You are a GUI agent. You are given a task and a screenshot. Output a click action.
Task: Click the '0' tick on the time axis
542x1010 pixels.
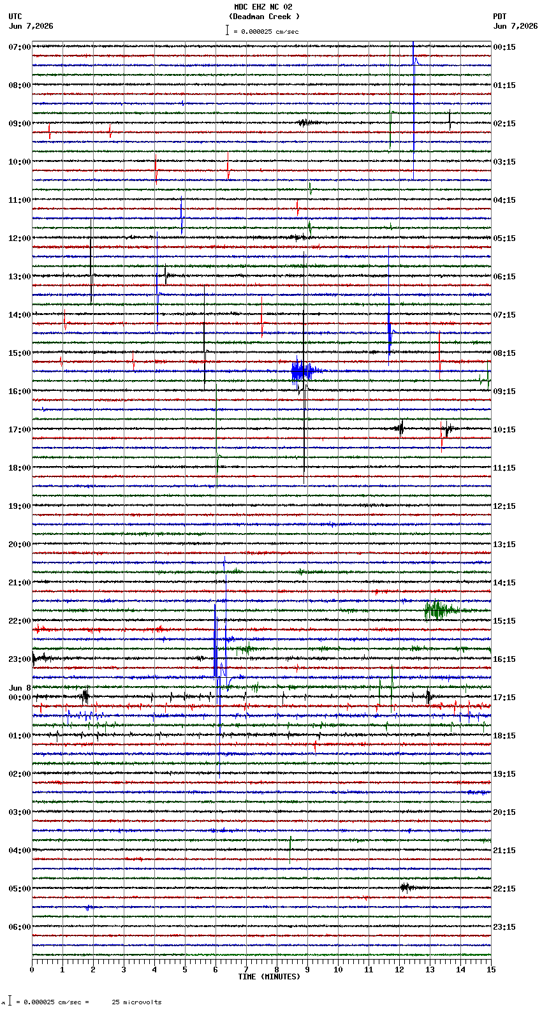(x=32, y=970)
